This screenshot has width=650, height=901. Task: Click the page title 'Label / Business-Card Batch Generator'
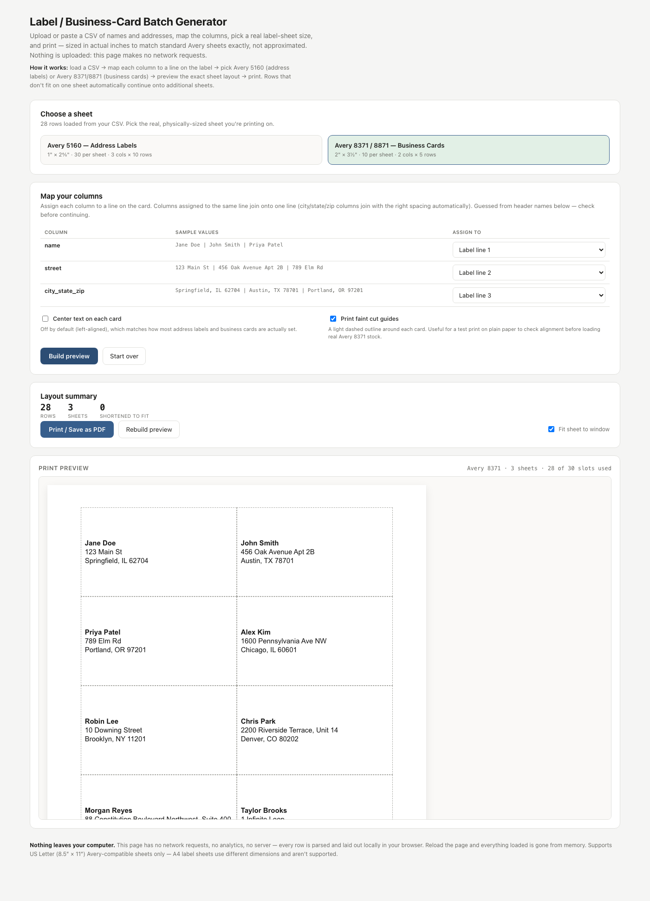click(x=128, y=22)
